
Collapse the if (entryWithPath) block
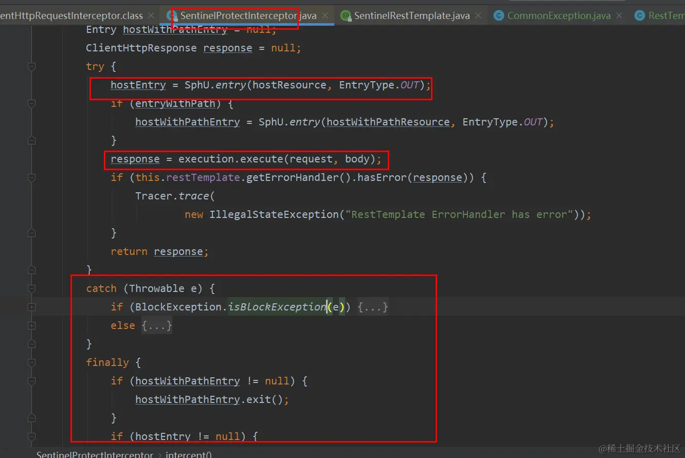point(31,103)
